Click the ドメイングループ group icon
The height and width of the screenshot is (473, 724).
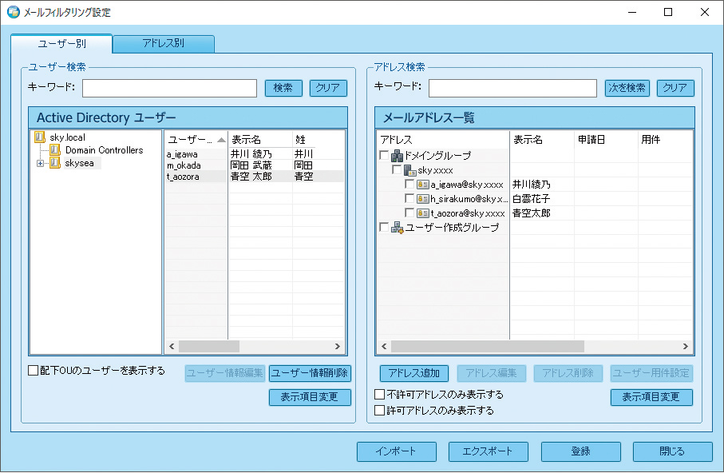click(397, 156)
